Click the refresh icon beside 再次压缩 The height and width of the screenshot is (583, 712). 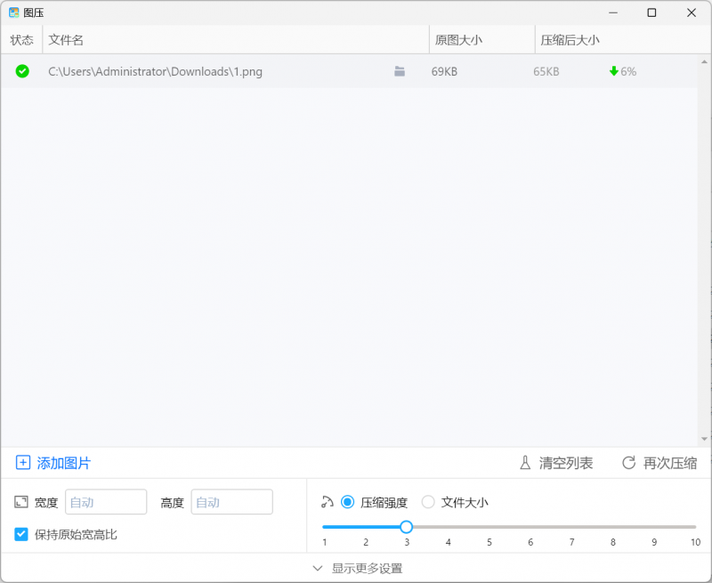627,464
